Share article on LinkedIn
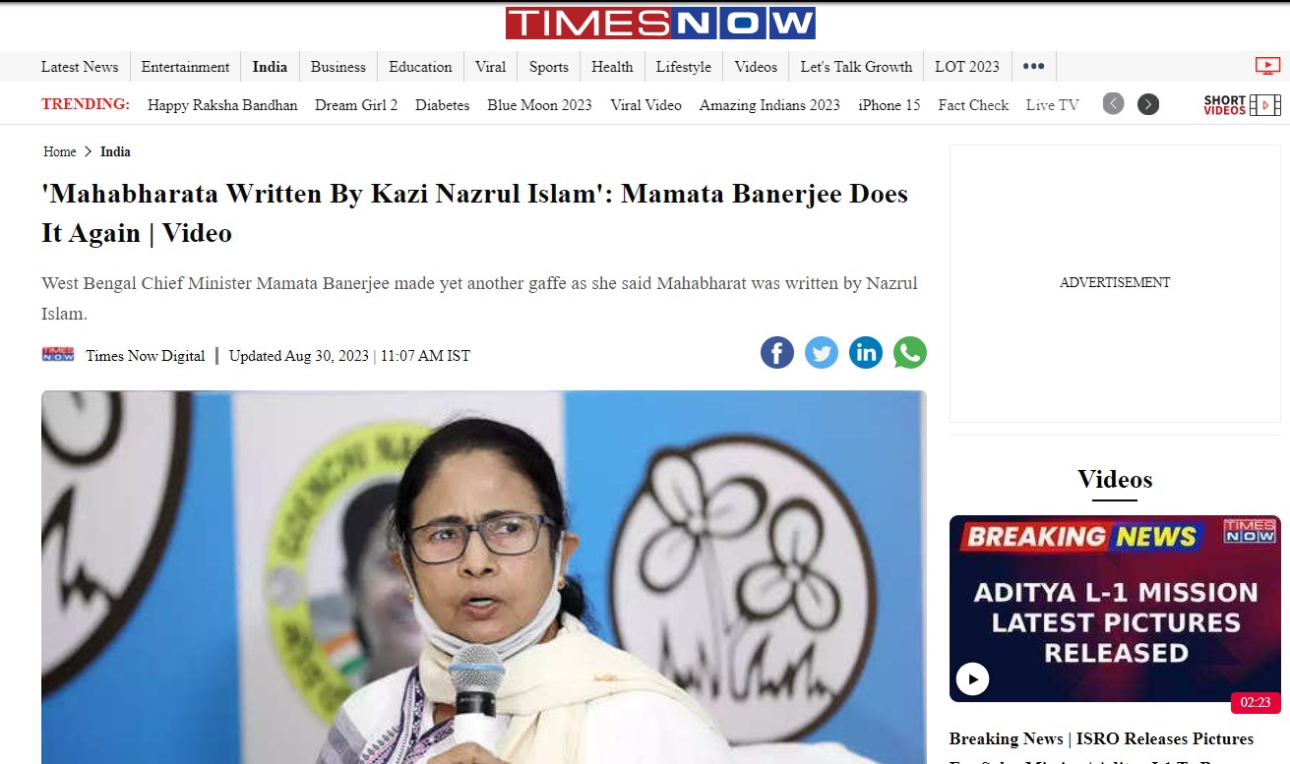The image size is (1290, 764). pyautogui.click(x=866, y=353)
